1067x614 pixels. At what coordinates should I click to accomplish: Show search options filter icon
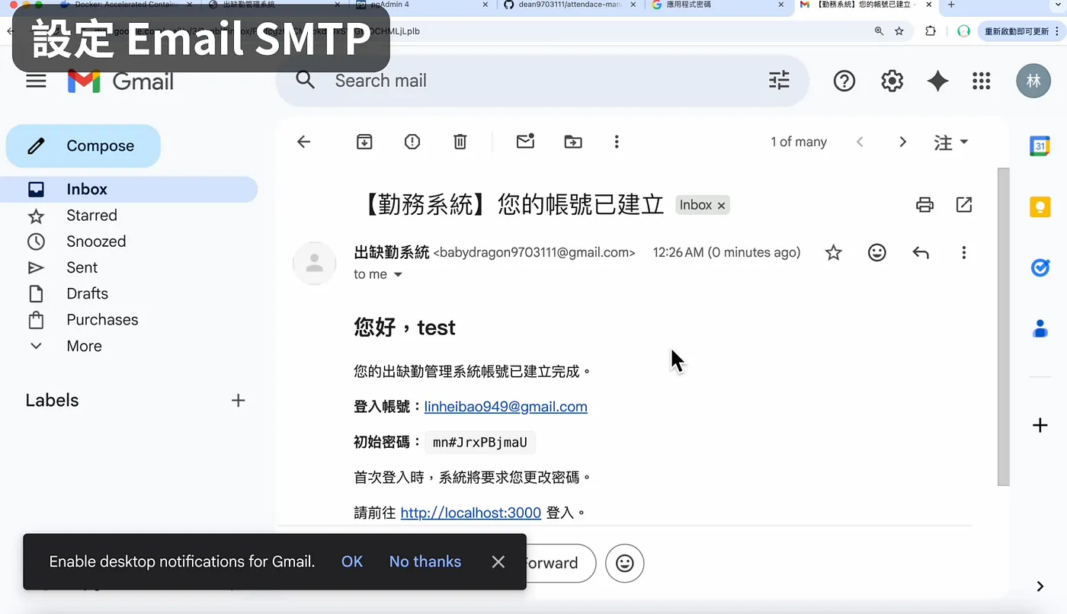[x=779, y=80]
